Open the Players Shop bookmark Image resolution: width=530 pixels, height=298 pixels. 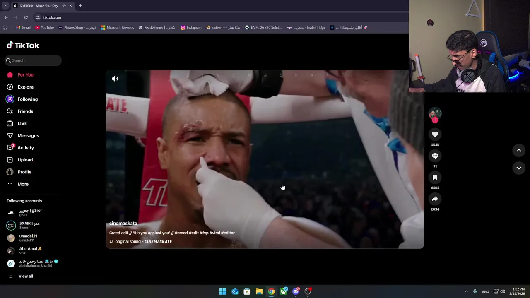pyautogui.click(x=77, y=28)
